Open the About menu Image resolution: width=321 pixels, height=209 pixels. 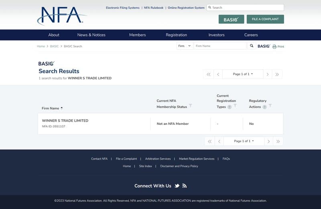point(54,35)
